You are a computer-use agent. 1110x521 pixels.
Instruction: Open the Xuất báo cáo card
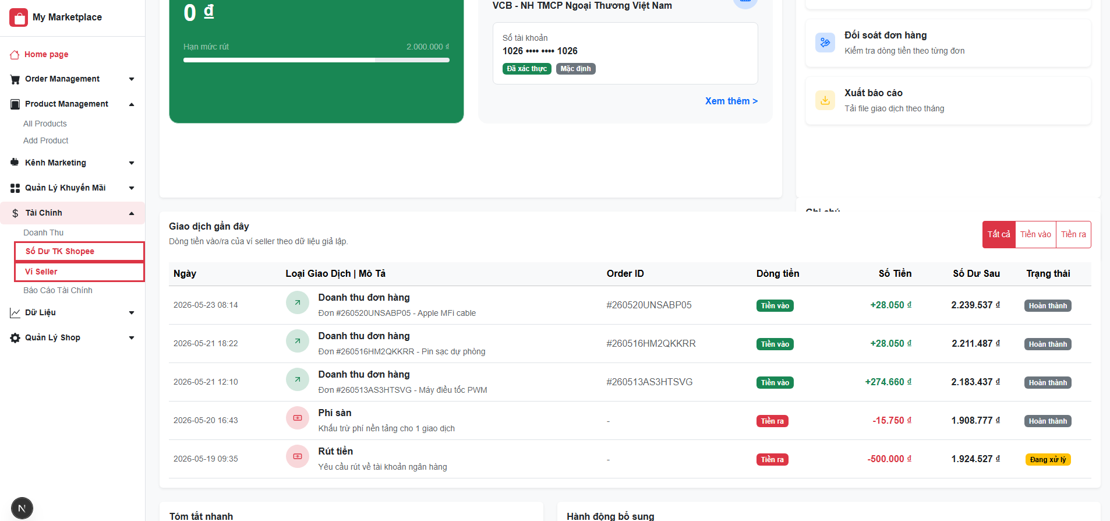(x=948, y=101)
